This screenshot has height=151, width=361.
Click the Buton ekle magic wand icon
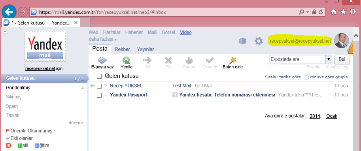coord(233,60)
